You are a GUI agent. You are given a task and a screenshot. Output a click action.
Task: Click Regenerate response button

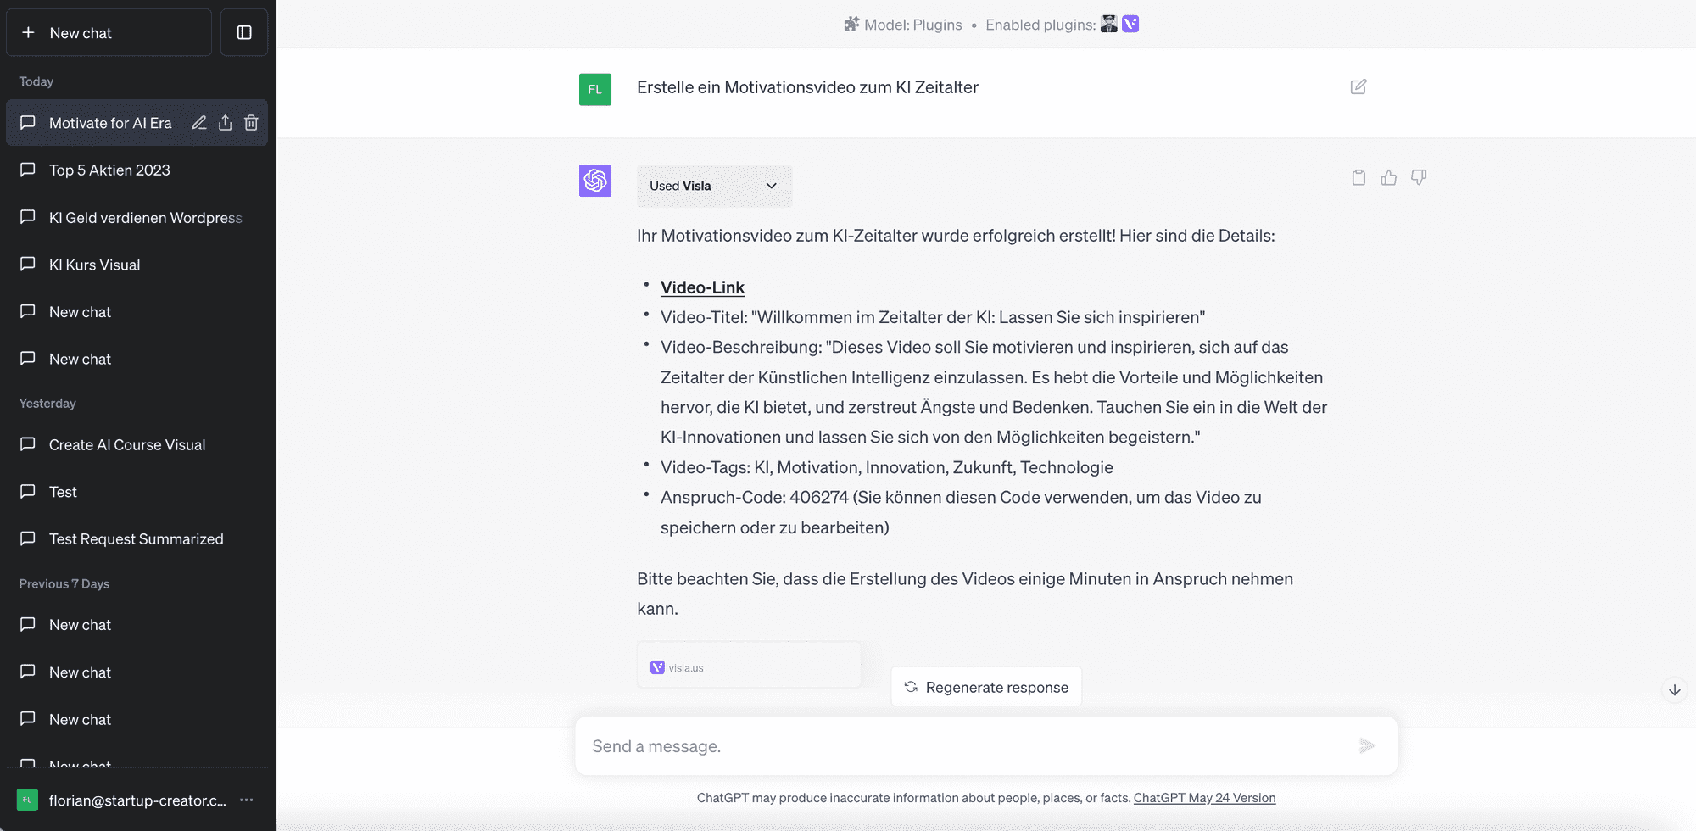coord(986,687)
